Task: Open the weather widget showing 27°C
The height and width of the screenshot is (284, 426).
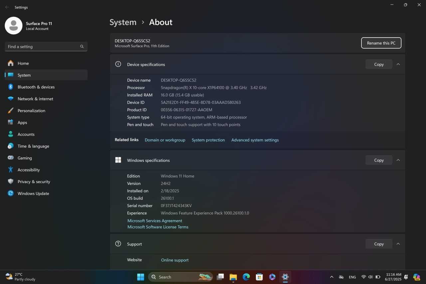Action: point(21,277)
